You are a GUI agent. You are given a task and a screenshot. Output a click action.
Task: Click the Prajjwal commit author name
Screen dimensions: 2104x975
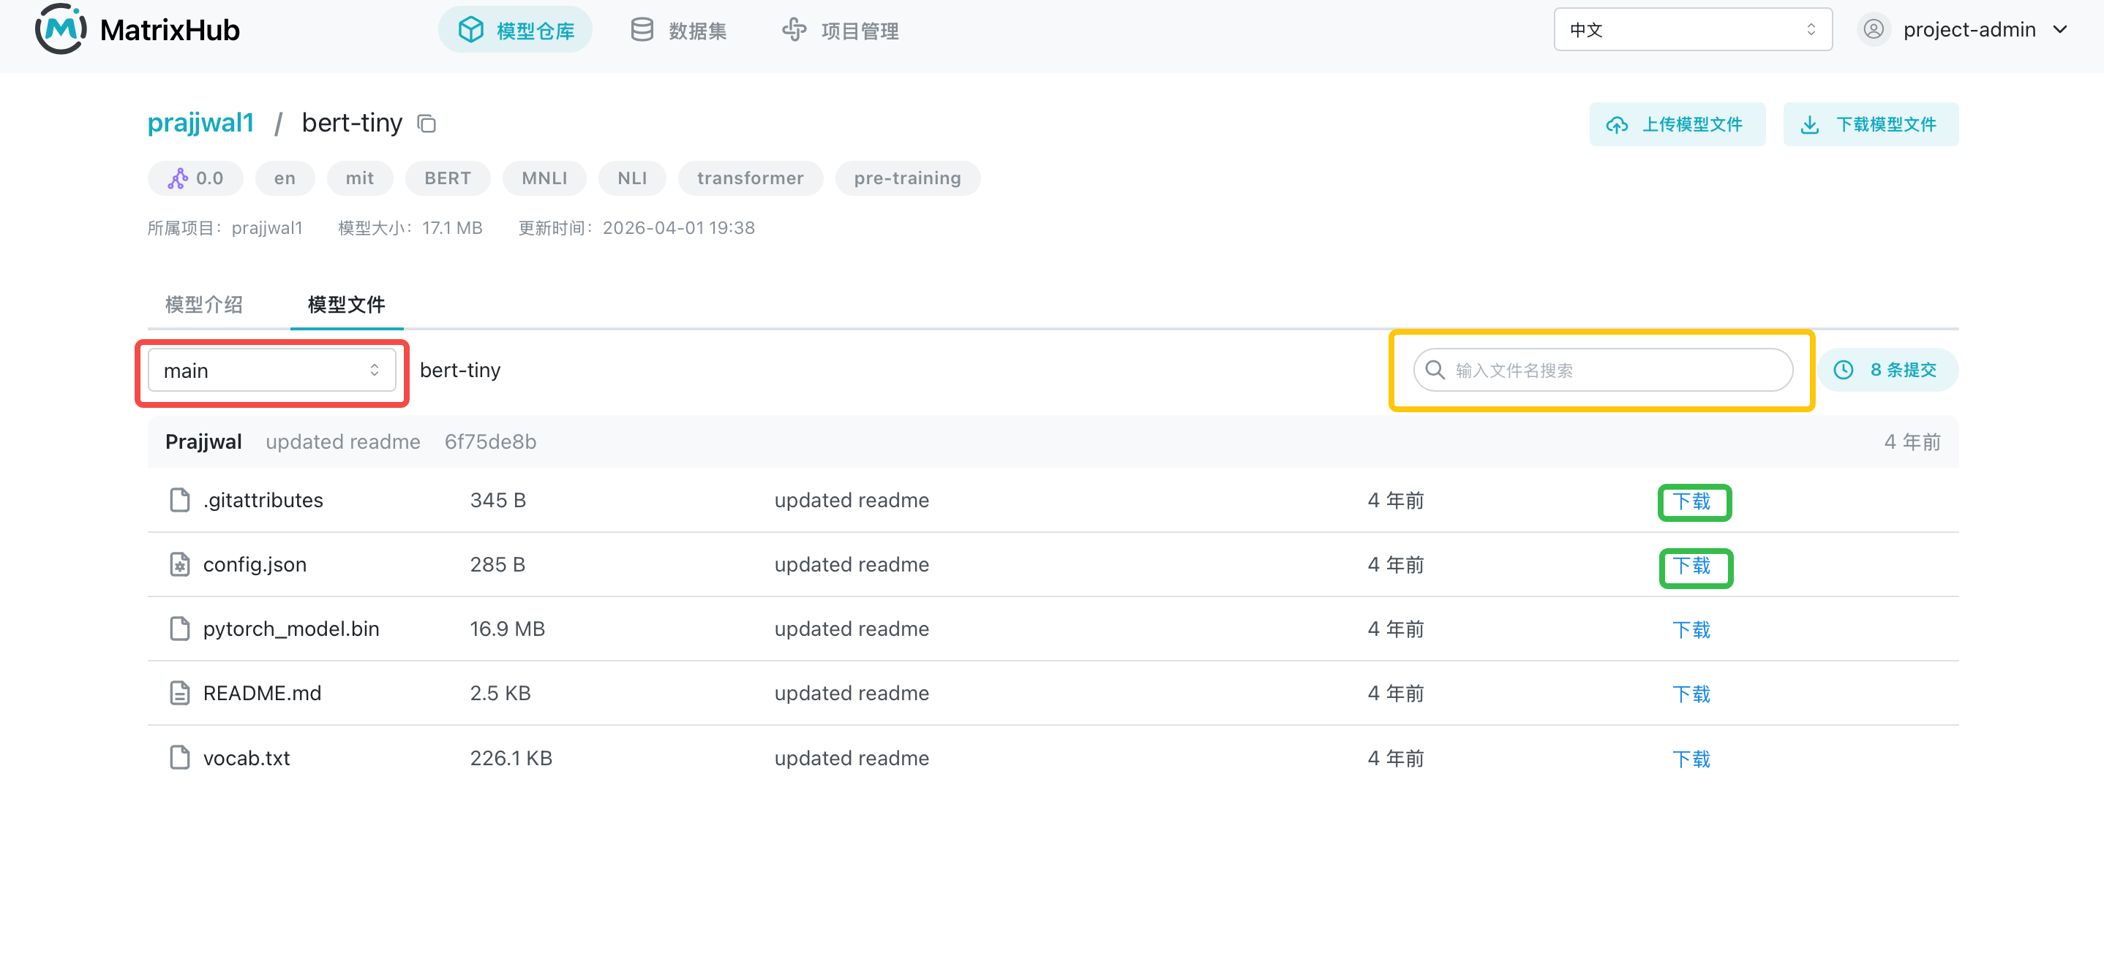pyautogui.click(x=203, y=441)
